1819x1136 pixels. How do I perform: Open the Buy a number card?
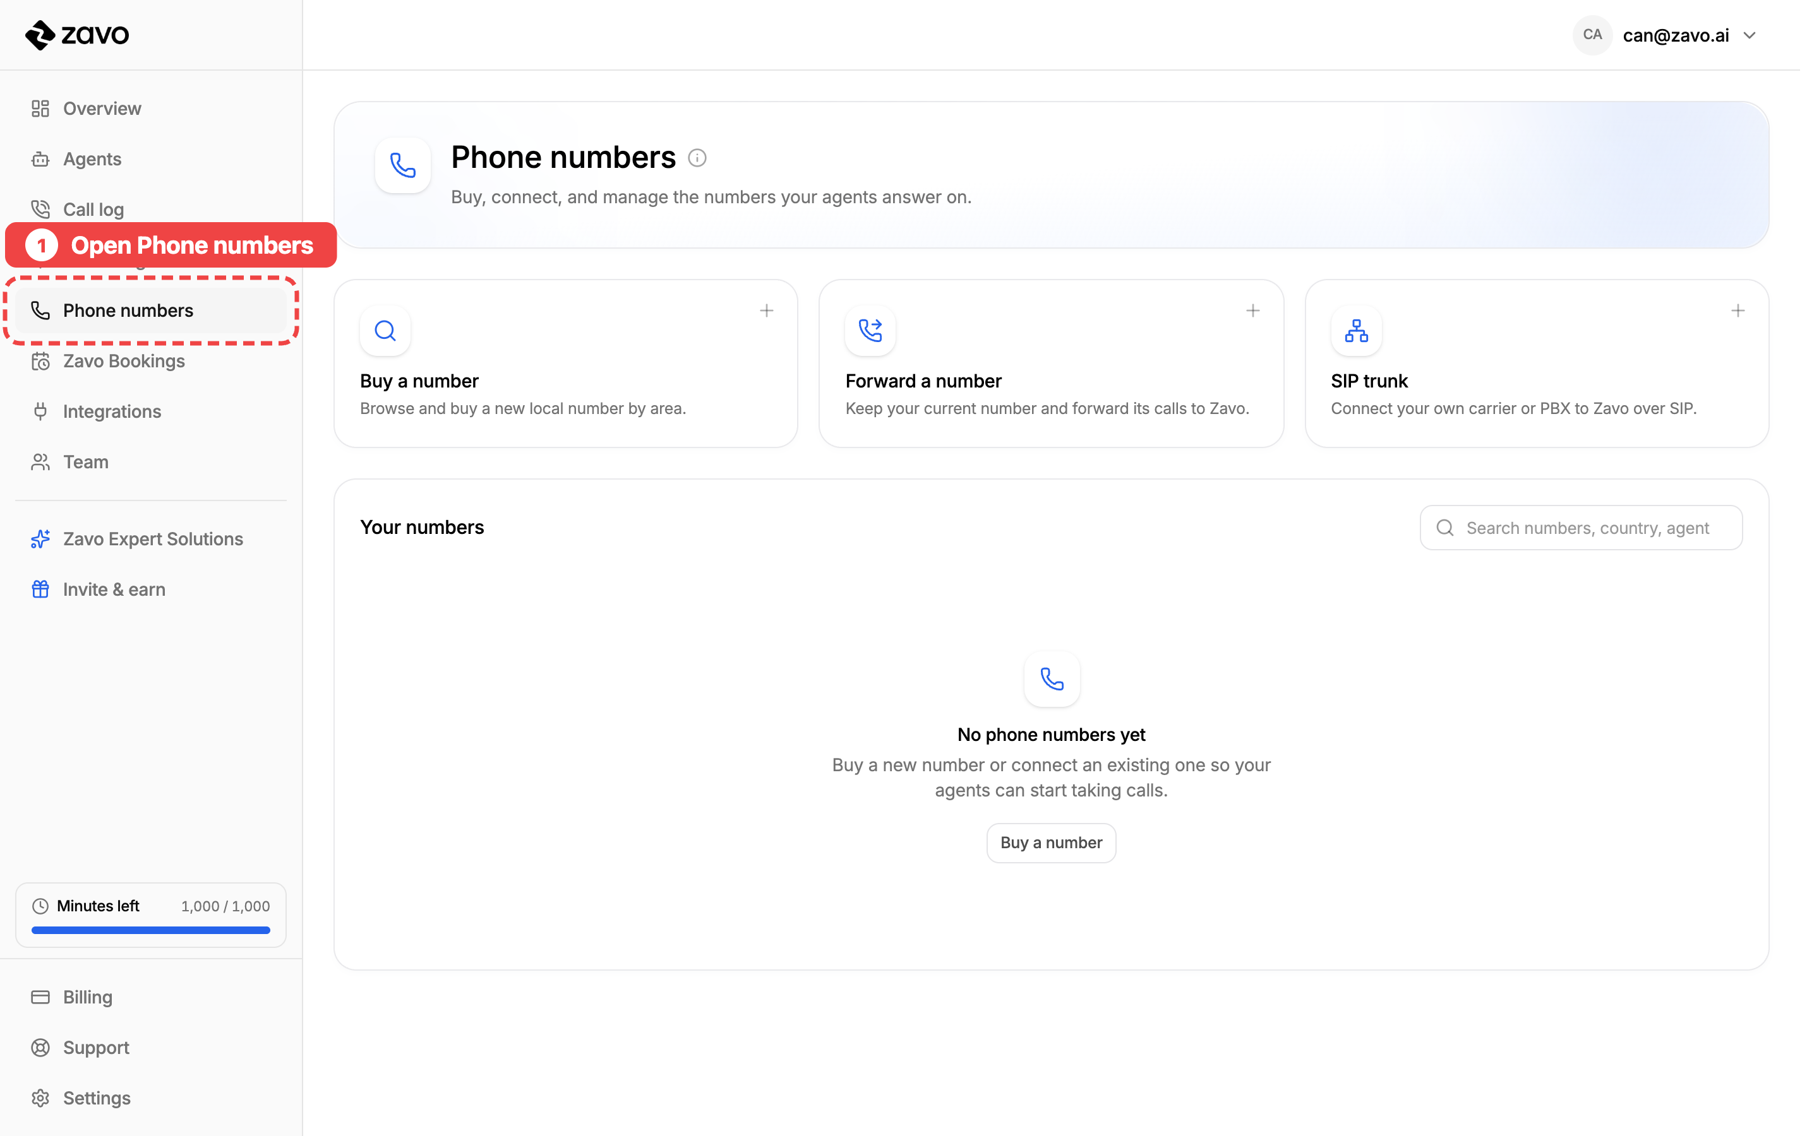(565, 364)
